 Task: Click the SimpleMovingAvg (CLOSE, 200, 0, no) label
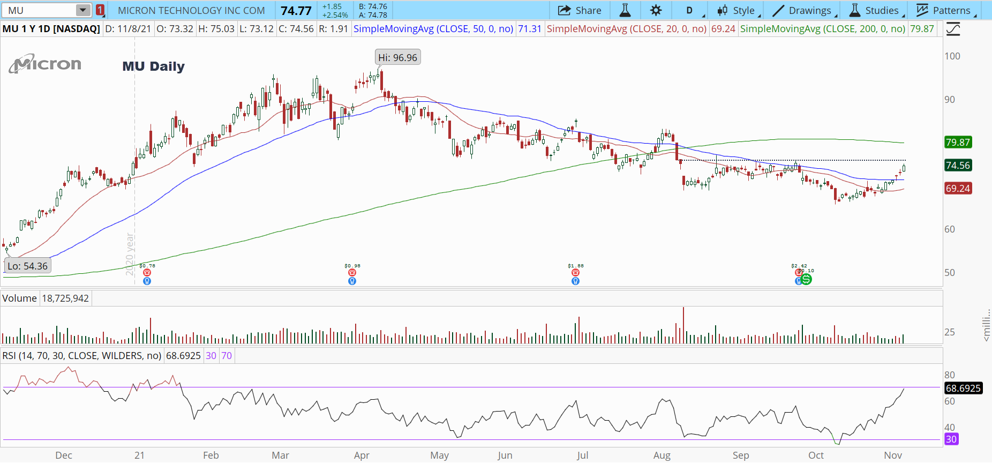click(x=823, y=29)
